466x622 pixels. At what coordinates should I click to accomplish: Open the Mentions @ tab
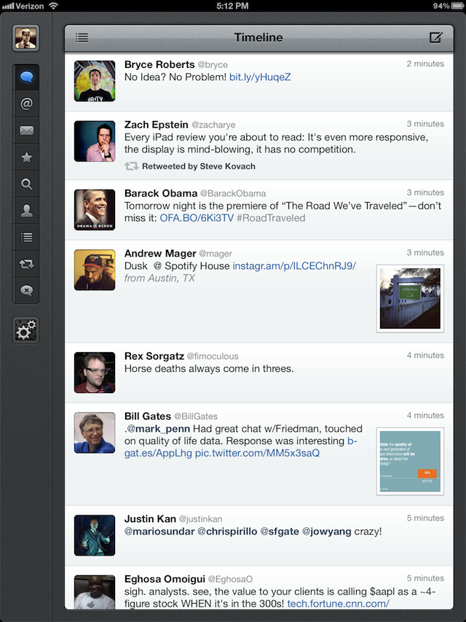pyautogui.click(x=26, y=104)
